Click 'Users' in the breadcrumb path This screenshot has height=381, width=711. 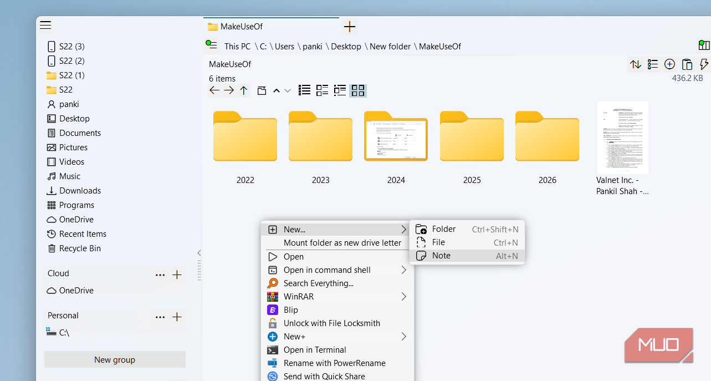[284, 47]
